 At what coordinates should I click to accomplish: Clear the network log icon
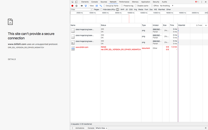point(77,6)
